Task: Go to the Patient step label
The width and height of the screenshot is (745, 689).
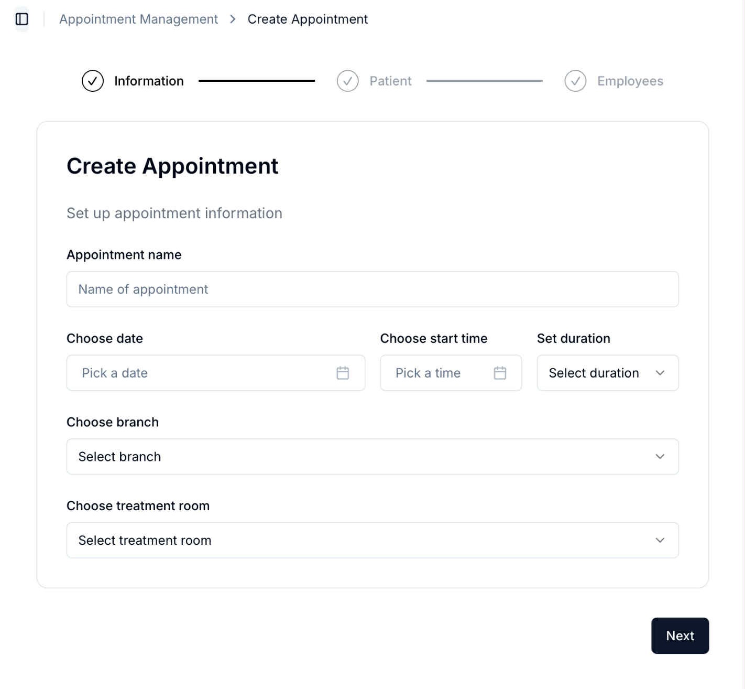Action: point(390,81)
